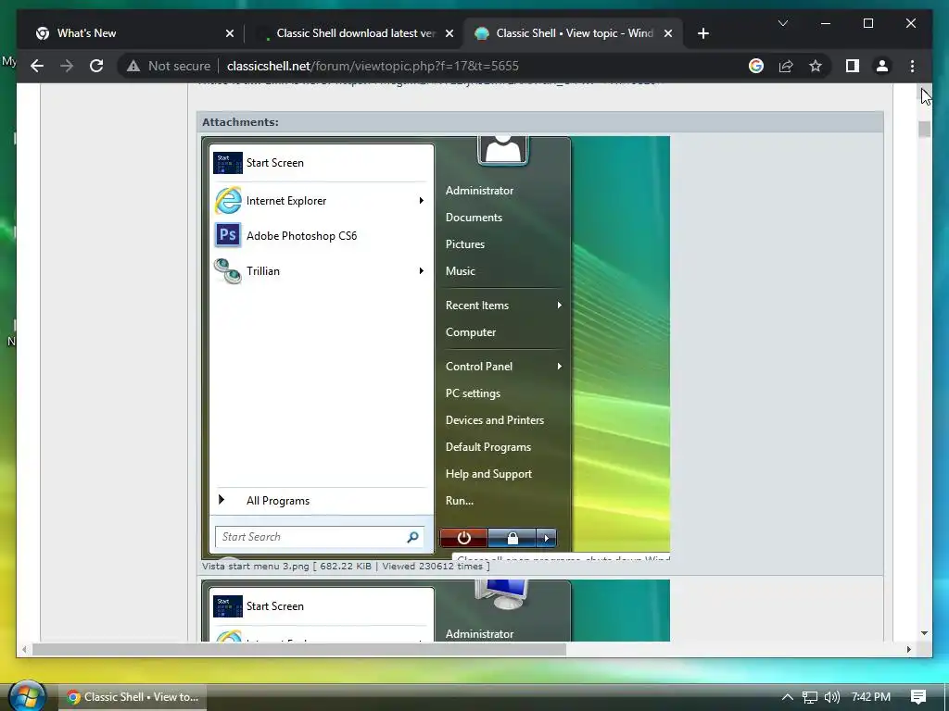Click the All Programs triangle
Image resolution: width=949 pixels, height=711 pixels.
221,499
